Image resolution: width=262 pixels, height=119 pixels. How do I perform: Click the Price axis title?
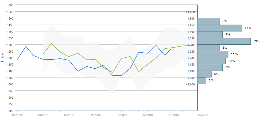click(x=2, y=57)
